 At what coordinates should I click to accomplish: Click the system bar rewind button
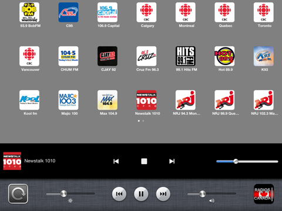tap(119, 194)
